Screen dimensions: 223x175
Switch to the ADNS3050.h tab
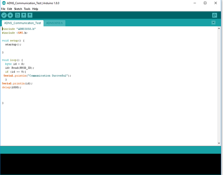point(55,23)
